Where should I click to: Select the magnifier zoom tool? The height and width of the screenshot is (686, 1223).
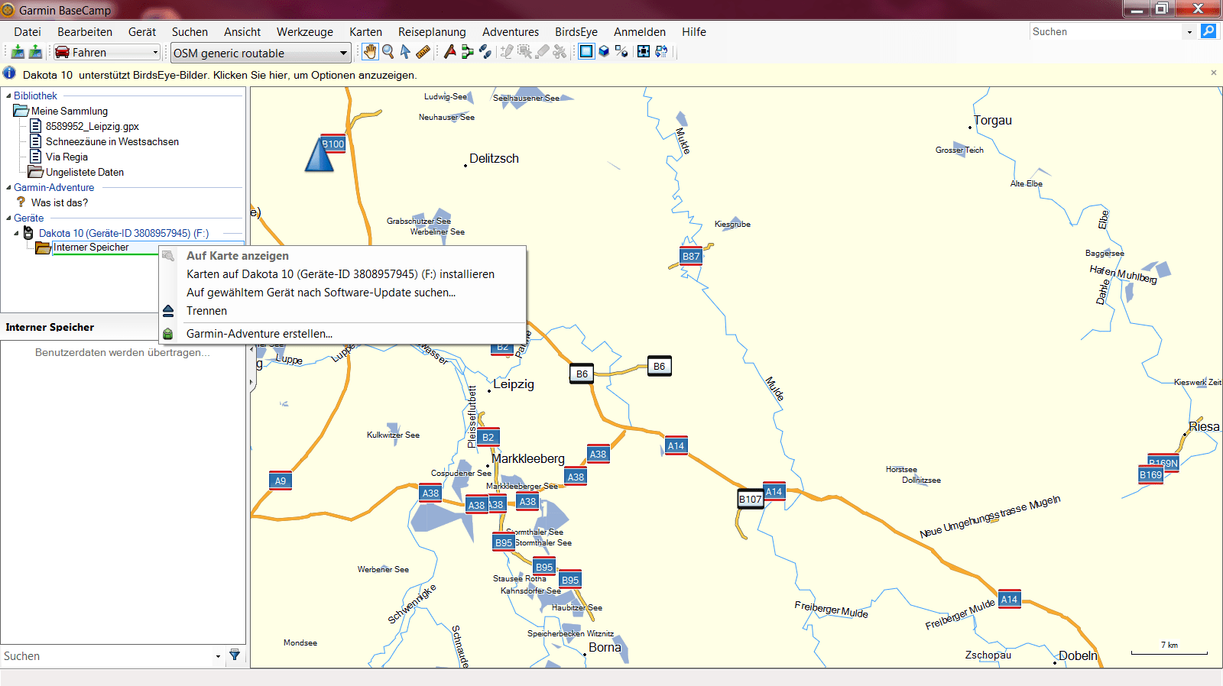pos(388,52)
